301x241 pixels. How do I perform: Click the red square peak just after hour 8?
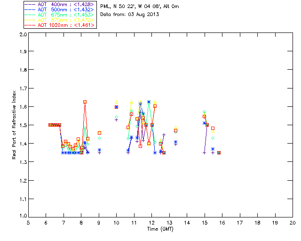(85, 102)
